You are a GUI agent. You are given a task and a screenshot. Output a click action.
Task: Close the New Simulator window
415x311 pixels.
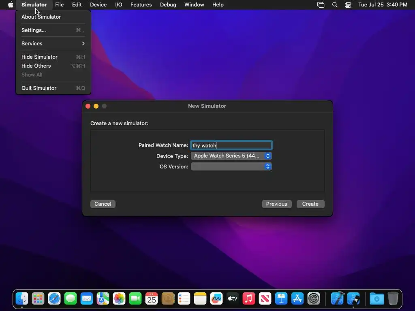click(88, 106)
